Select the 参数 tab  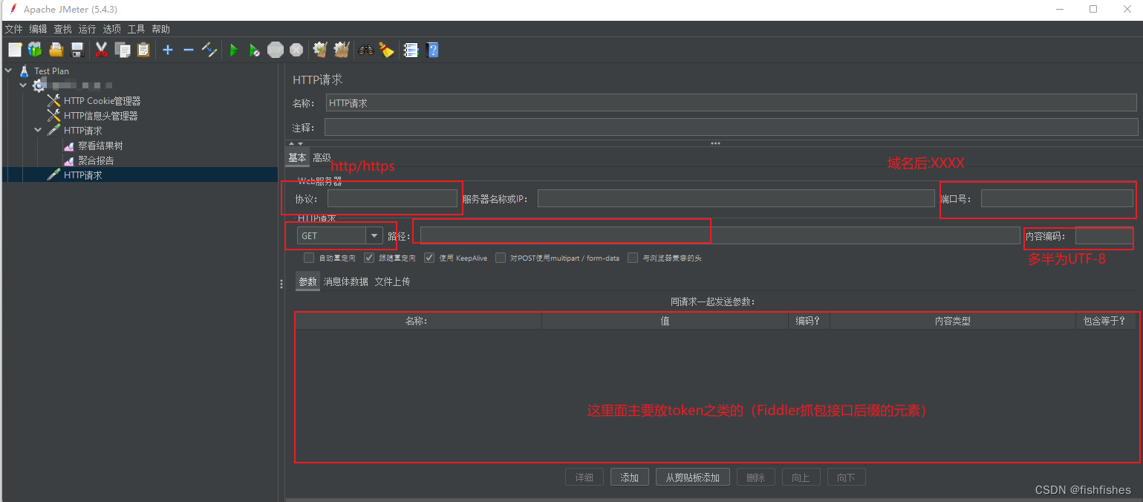(x=307, y=281)
